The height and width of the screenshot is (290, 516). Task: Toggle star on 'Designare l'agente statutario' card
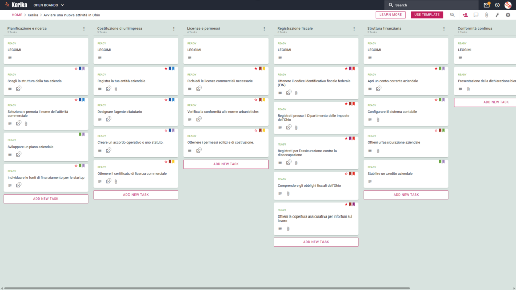tap(166, 100)
